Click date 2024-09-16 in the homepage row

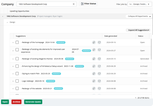[111, 42]
